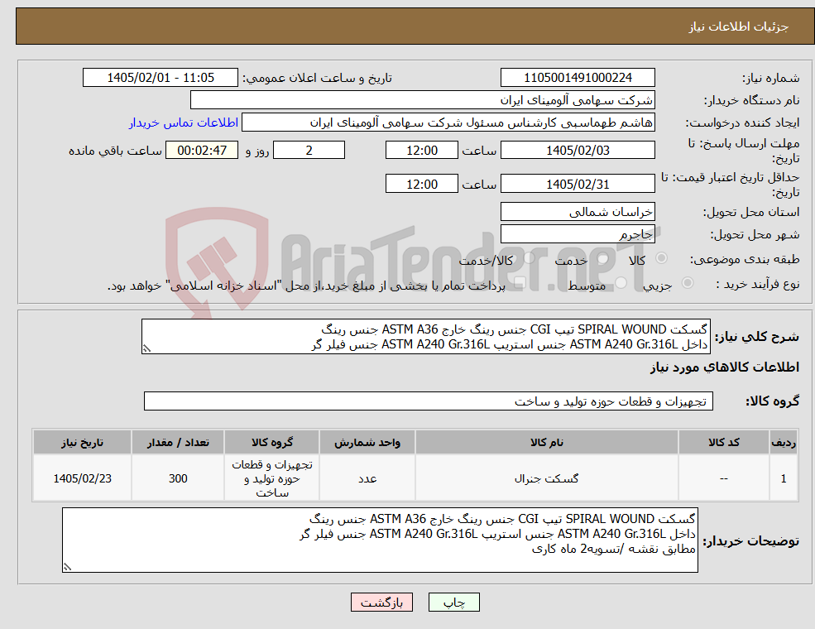Click the request creator name field
The width and height of the screenshot is (815, 629).
pyautogui.click(x=448, y=122)
